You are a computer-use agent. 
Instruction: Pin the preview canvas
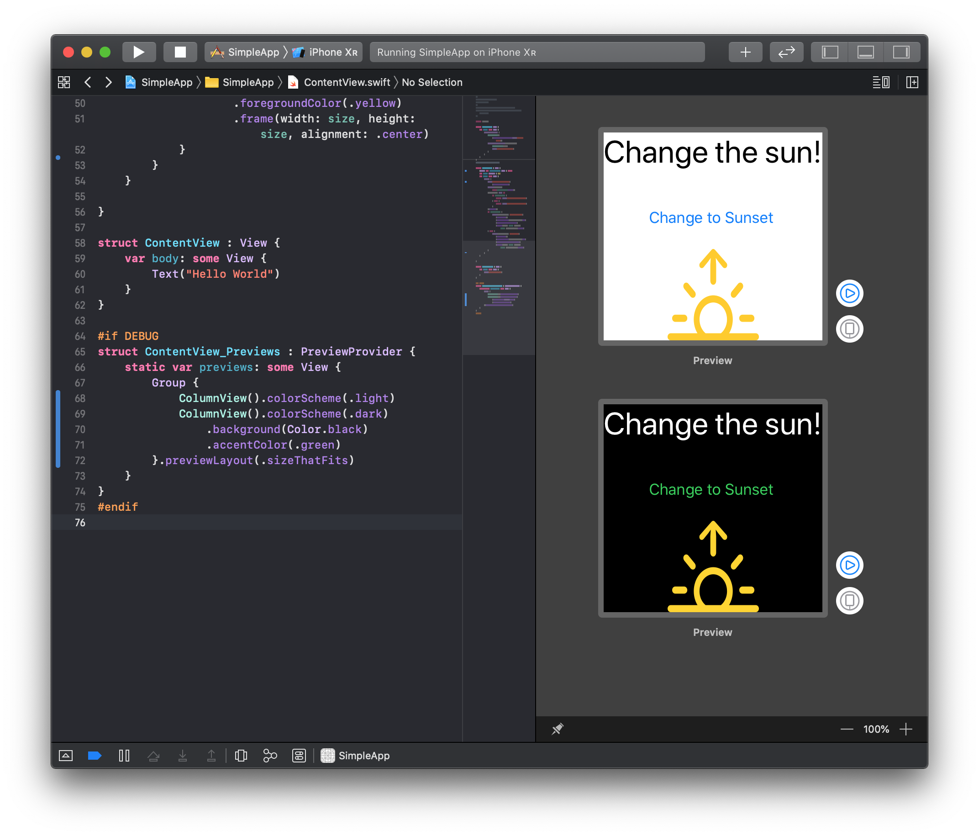coord(558,729)
